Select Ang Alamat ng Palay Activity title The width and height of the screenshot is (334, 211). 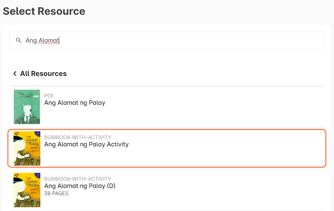click(x=86, y=144)
